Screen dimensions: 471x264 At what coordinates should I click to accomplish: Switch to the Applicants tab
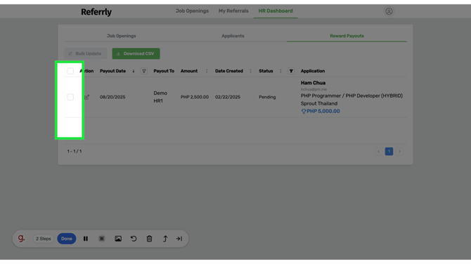tap(233, 36)
